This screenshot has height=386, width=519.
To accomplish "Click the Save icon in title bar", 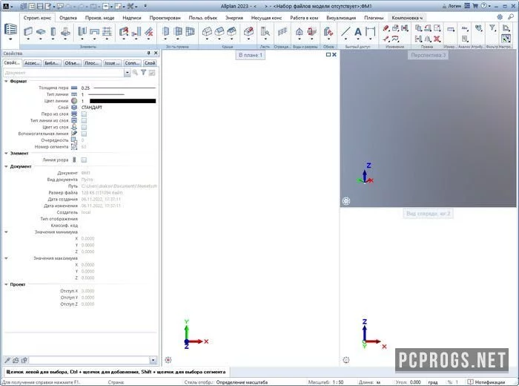I will tap(40, 6).
